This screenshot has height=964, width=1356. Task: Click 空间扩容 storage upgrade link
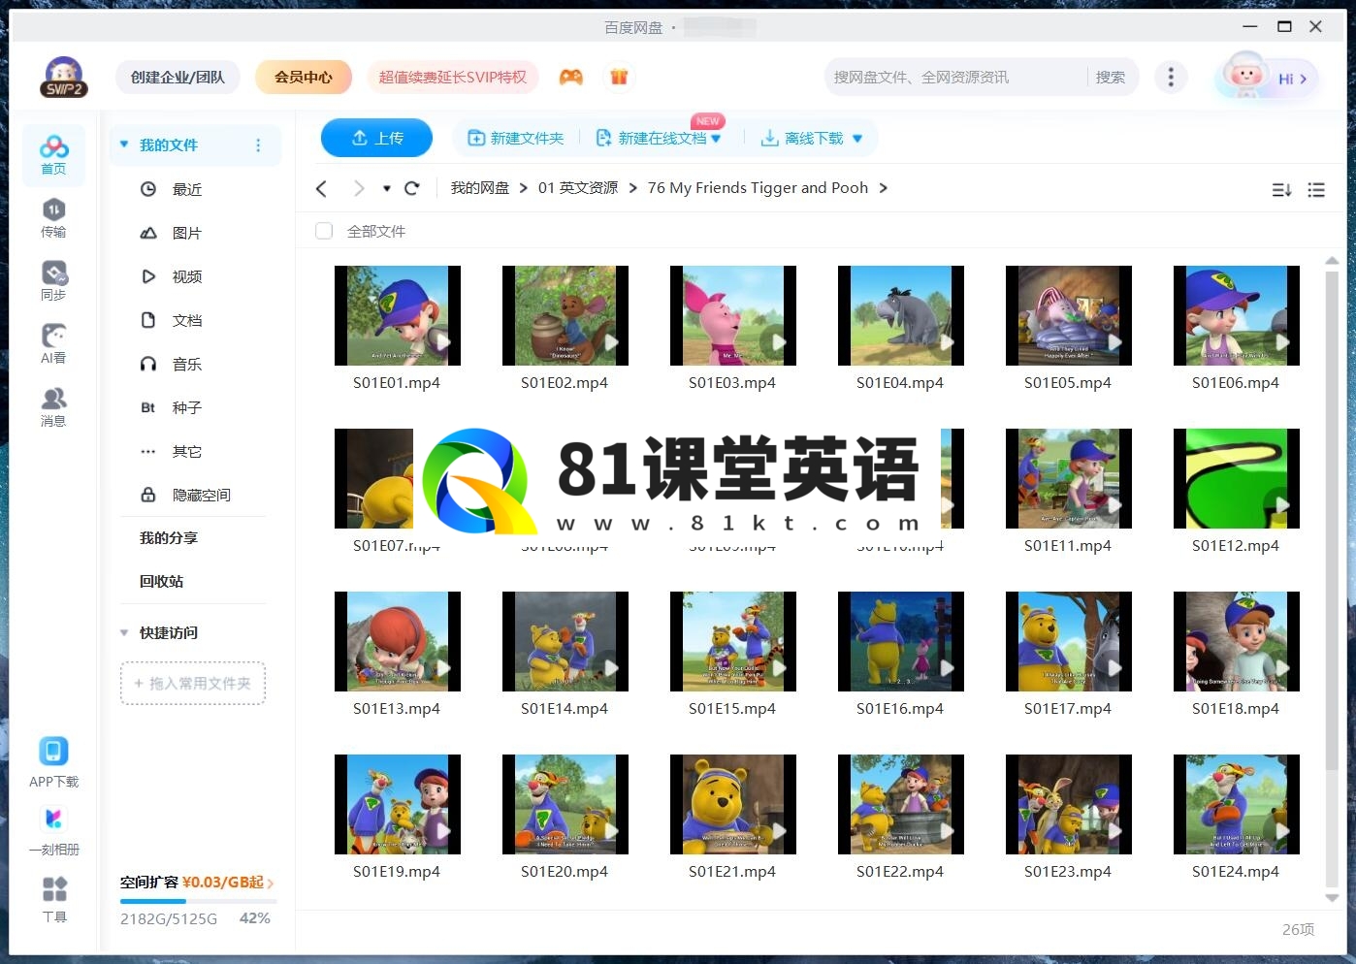196,883
